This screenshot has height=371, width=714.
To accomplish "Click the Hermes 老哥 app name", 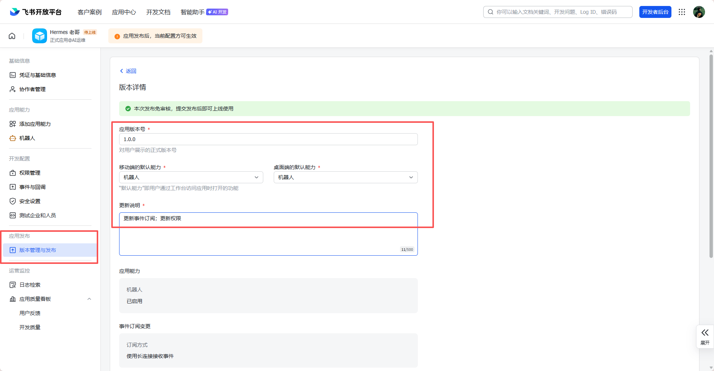I will coord(65,32).
